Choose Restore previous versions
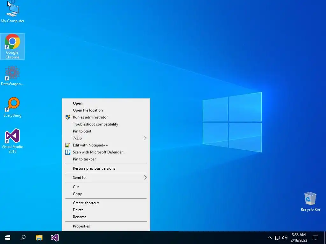This screenshot has height=244, width=326. point(106,168)
